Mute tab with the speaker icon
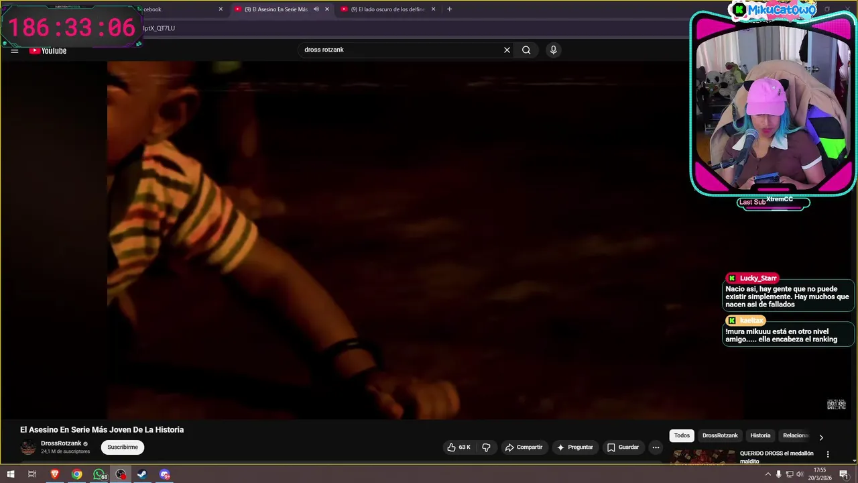 pos(316,9)
